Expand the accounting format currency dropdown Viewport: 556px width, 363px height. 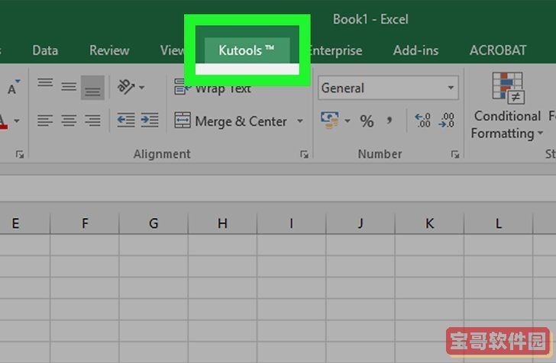[x=347, y=121]
